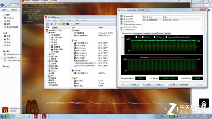212x119 pixels.
Task: Expand the 服务器 server node
Action: pyautogui.click(x=47, y=59)
